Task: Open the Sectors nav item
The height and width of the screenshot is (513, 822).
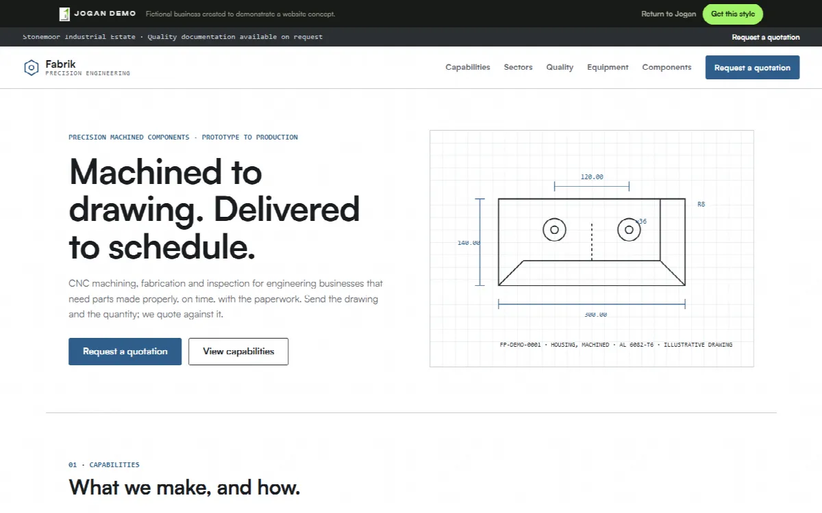Action: (x=518, y=67)
